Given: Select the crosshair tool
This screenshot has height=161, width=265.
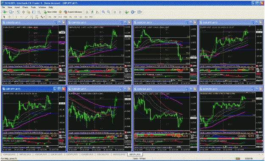Looking at the screenshot, I should [x=10, y=17].
